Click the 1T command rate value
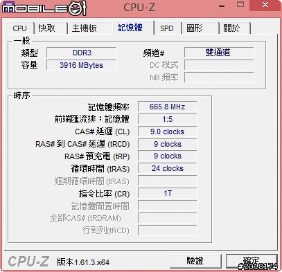The width and height of the screenshot is (282, 272). [168, 193]
